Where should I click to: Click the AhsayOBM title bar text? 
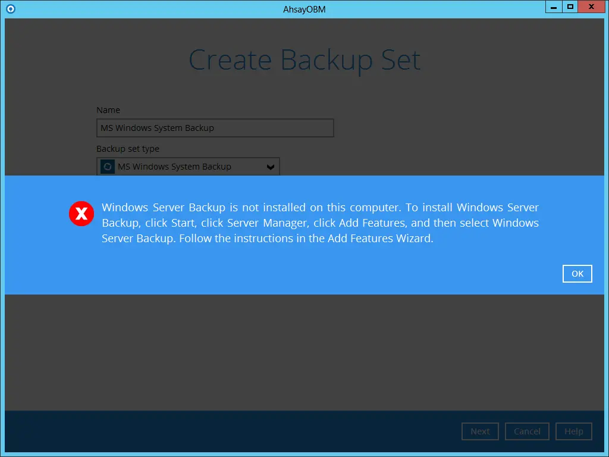point(304,8)
